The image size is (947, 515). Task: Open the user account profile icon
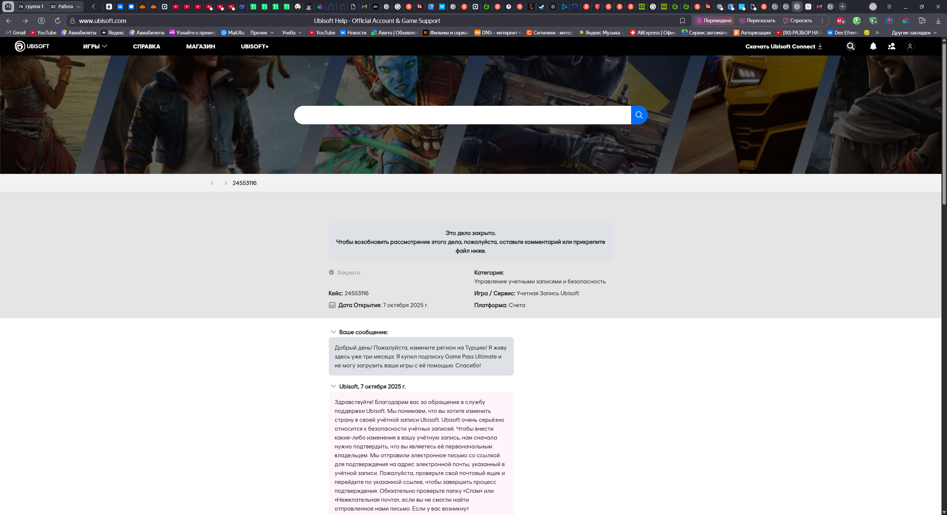click(x=910, y=46)
